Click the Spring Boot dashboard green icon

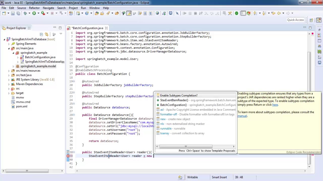click(x=236, y=13)
